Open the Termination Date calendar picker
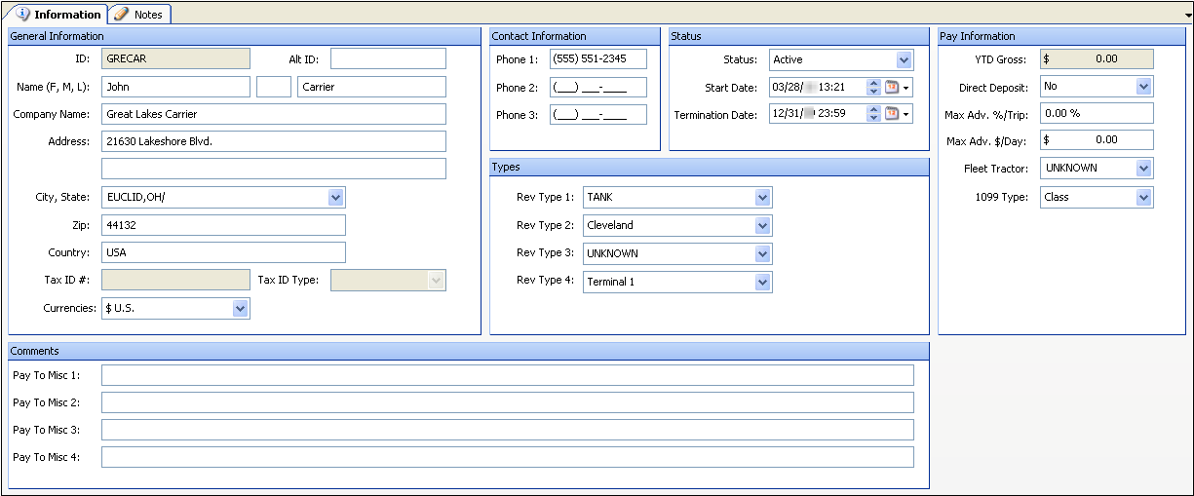The height and width of the screenshot is (496, 1194). pos(897,114)
